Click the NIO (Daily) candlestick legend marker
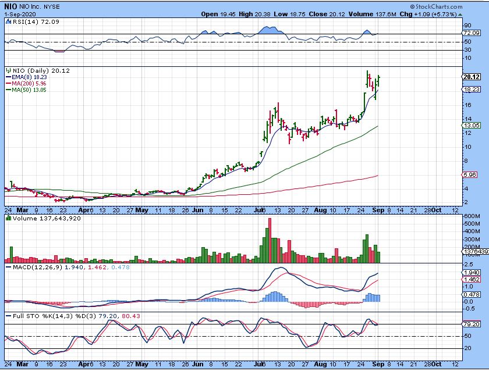 8,70
